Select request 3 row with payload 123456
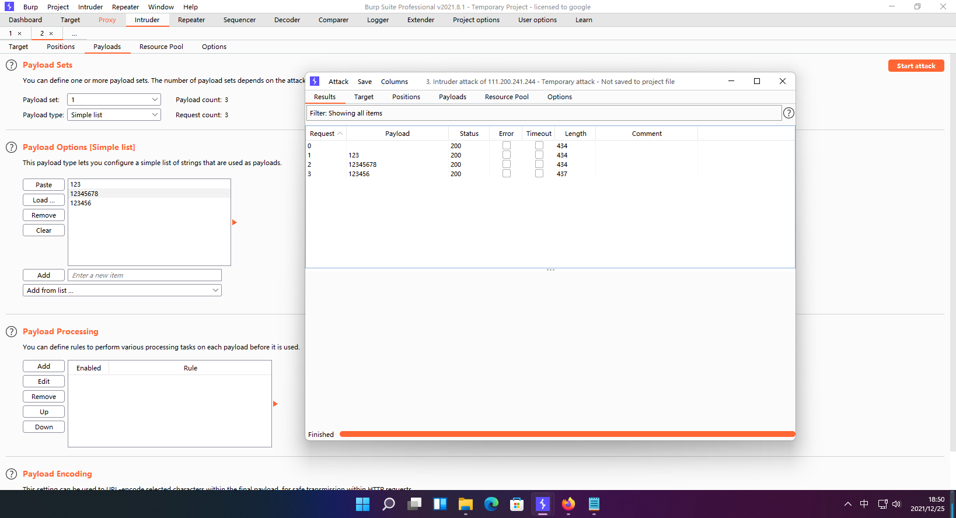This screenshot has width=956, height=518. 550,174
